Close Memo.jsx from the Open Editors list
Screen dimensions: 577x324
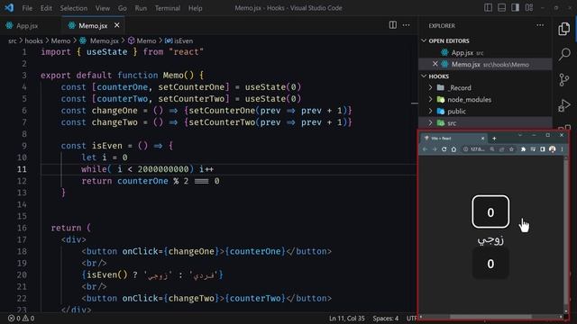click(x=435, y=64)
